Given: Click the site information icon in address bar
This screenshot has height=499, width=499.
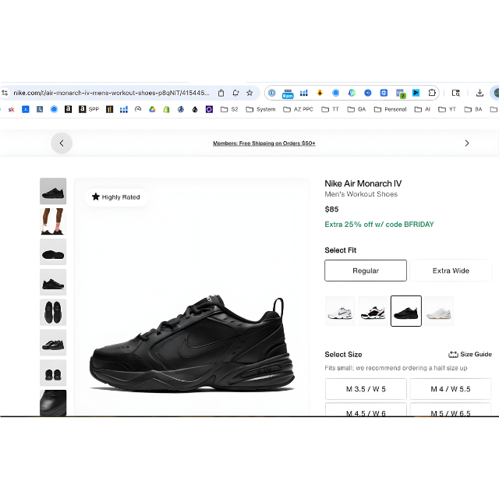Looking at the screenshot, I should pyautogui.click(x=5, y=93).
